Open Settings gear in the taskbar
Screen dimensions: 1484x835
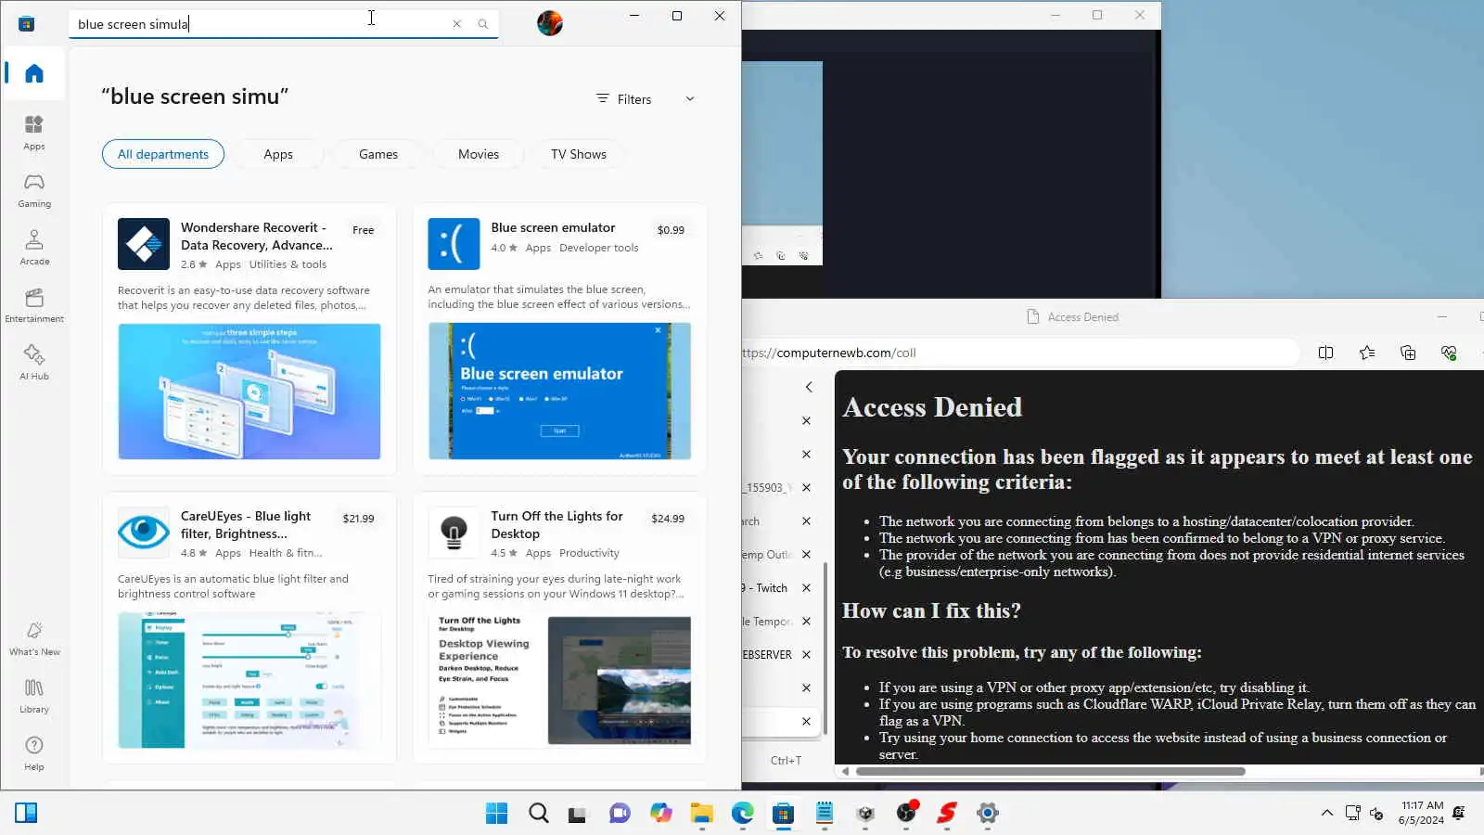[x=987, y=814]
